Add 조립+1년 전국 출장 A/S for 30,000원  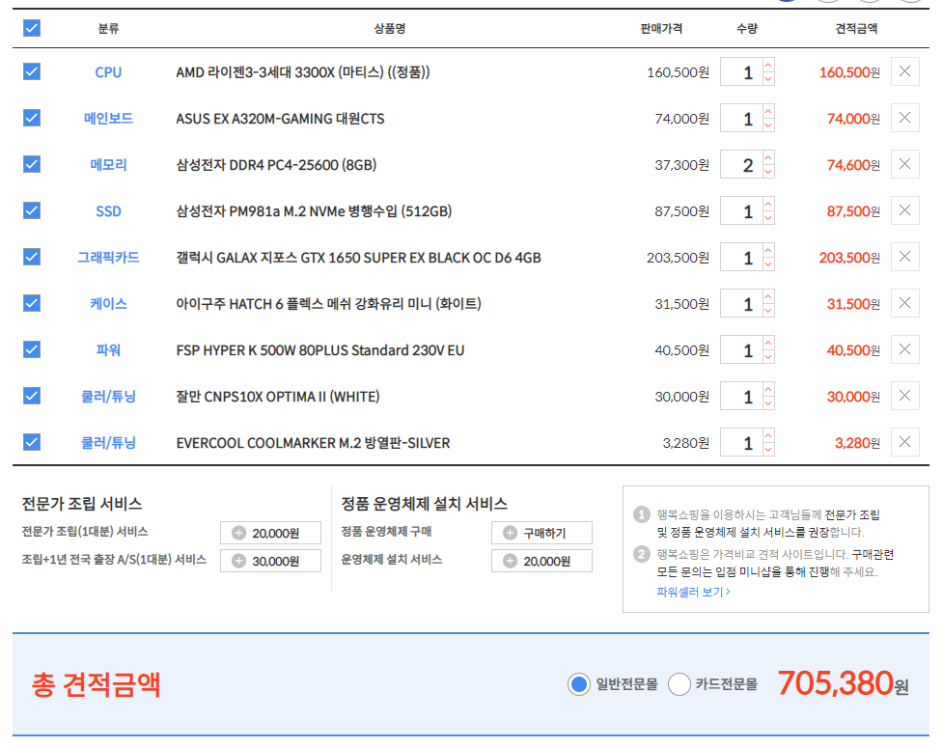[270, 561]
